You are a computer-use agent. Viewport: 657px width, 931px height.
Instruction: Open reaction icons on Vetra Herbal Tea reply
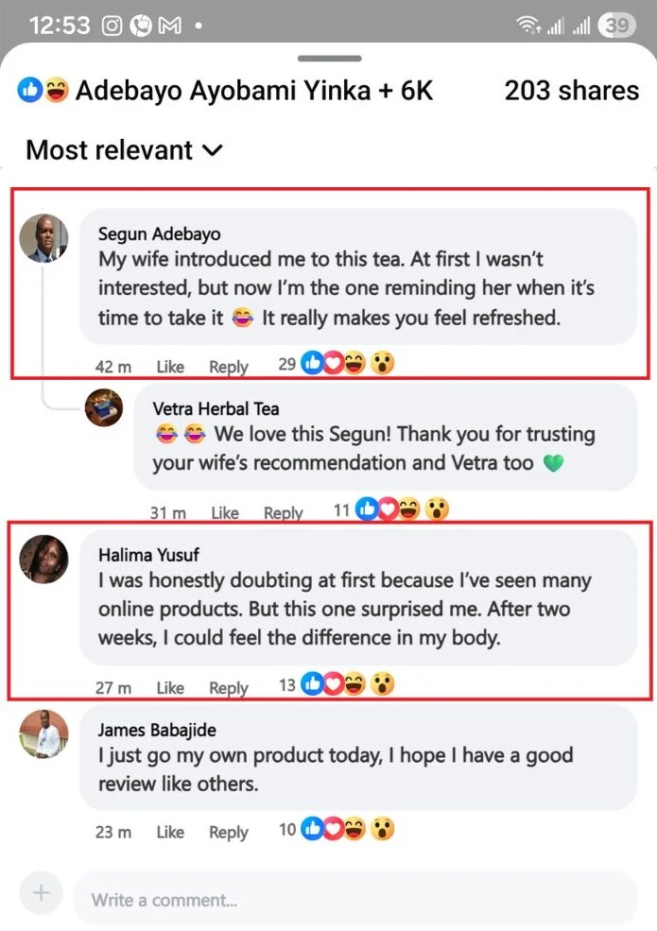click(401, 510)
